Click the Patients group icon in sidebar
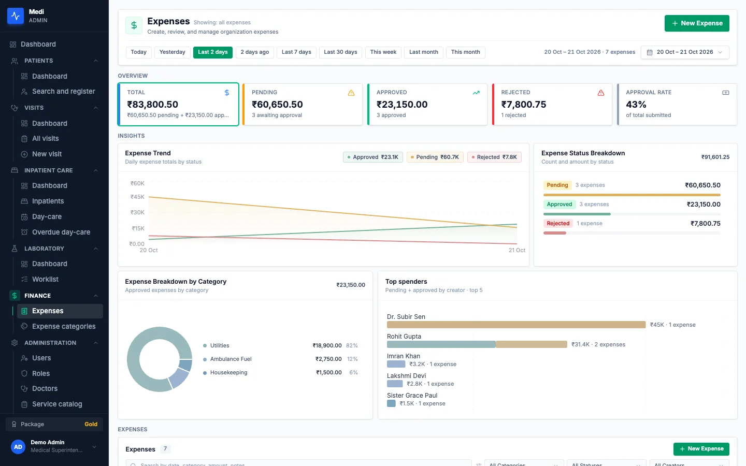Screen dimensions: 746x466 pyautogui.click(x=15, y=61)
